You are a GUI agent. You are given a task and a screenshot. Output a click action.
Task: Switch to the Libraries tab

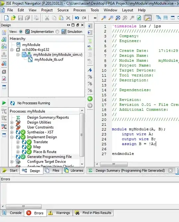point(73,170)
